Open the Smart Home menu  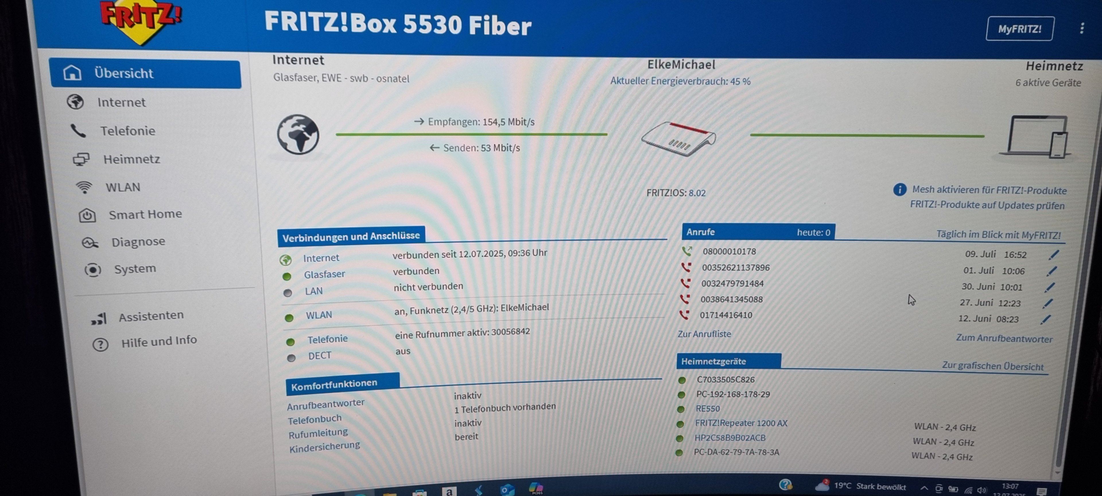[145, 214]
